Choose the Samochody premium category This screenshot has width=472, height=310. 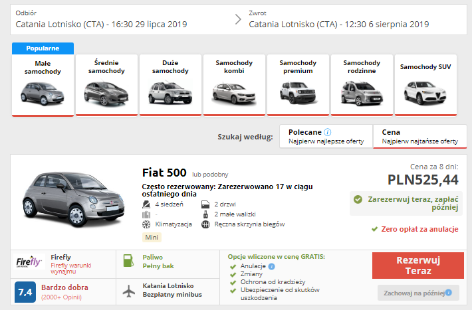click(298, 85)
